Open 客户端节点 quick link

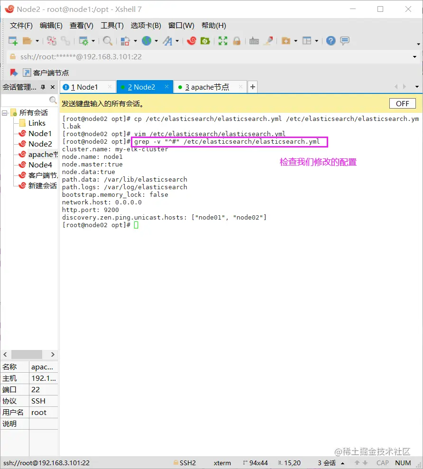46,73
